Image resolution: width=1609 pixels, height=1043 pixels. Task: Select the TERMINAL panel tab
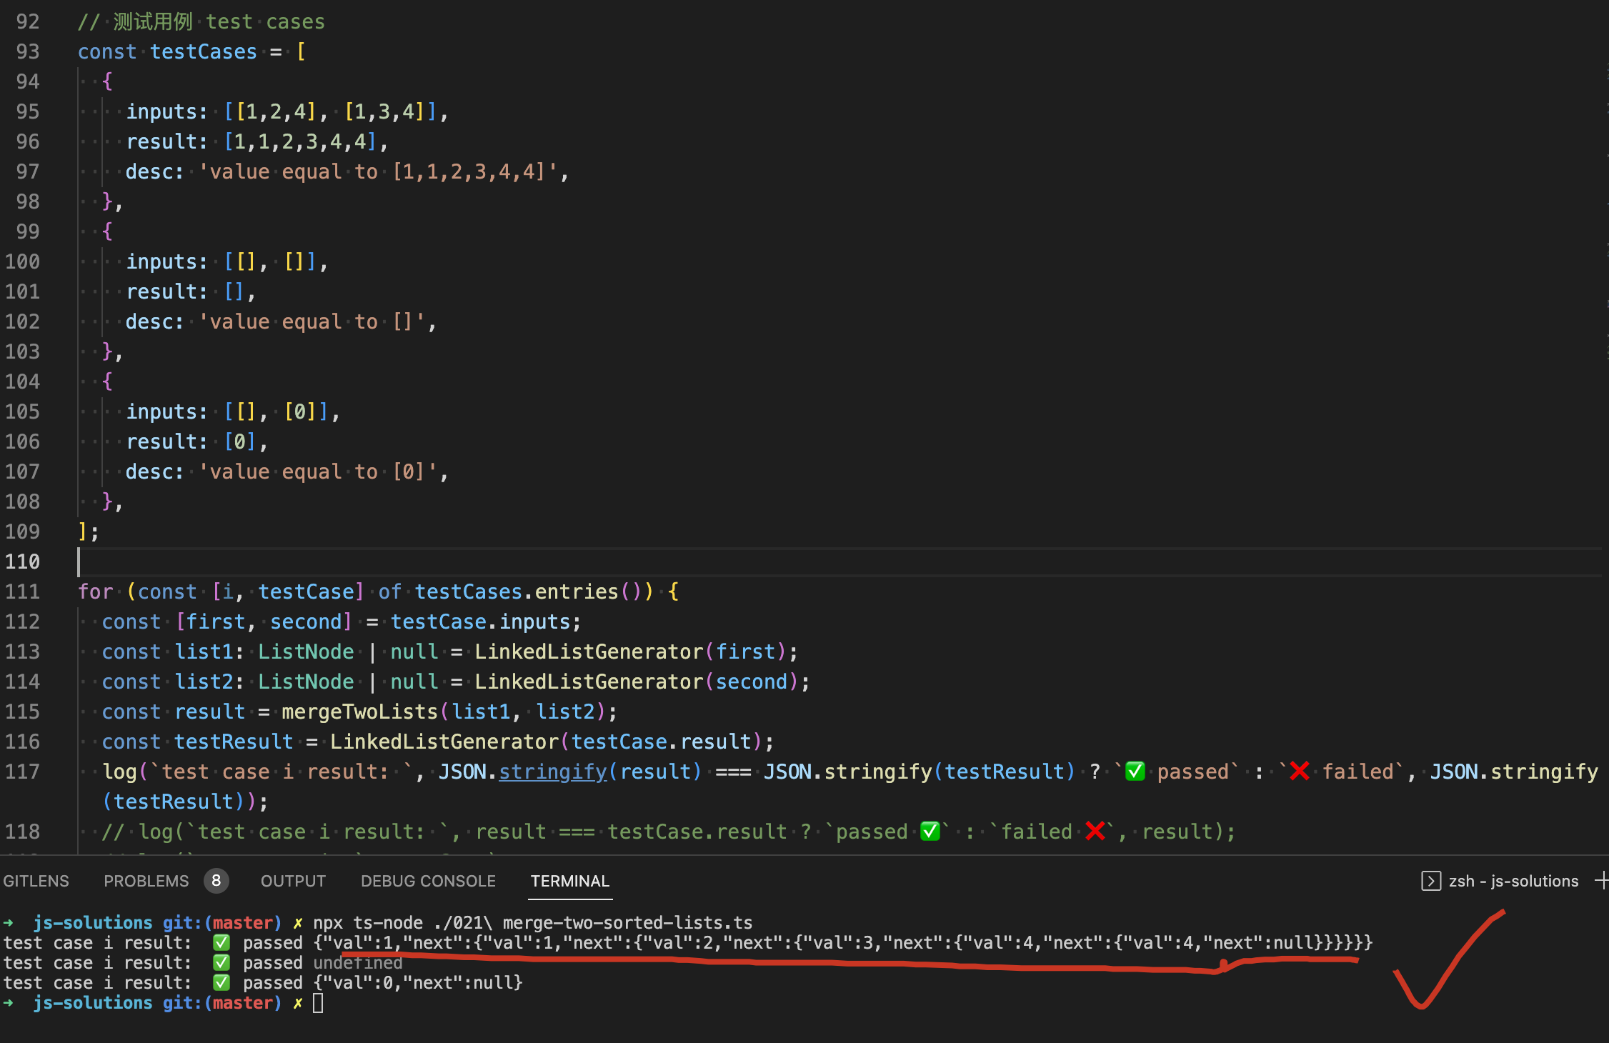point(569,881)
